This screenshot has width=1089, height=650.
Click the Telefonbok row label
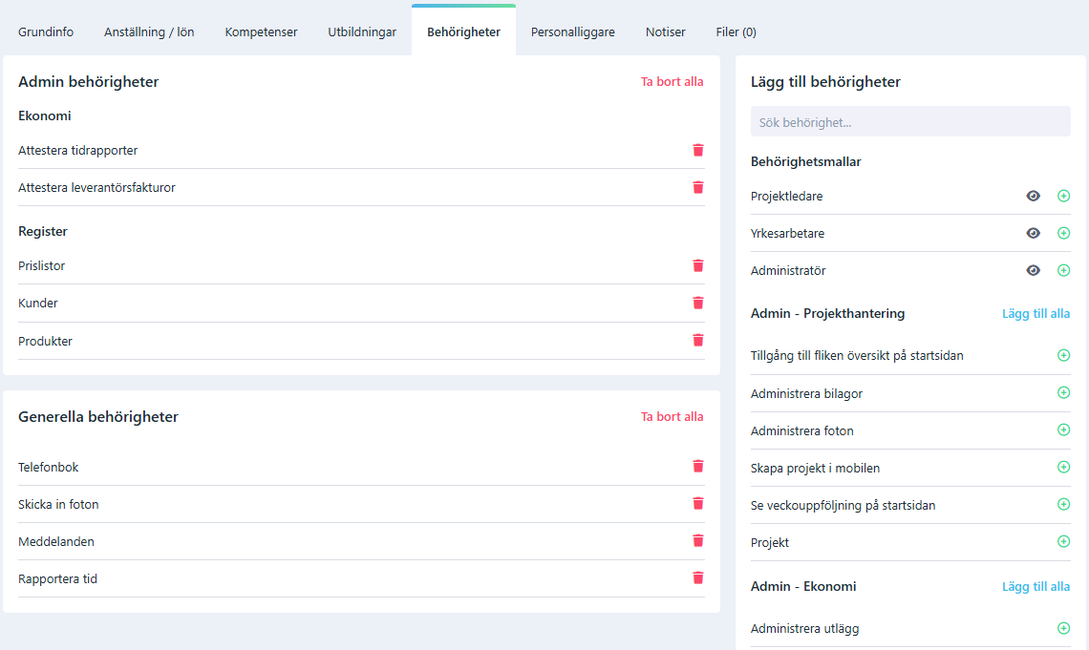pyautogui.click(x=49, y=468)
